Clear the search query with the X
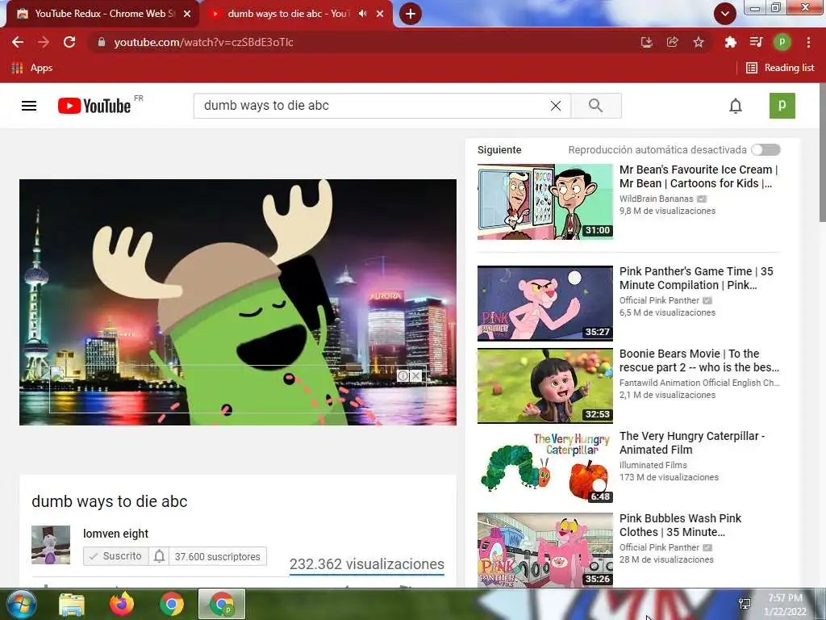This screenshot has height=620, width=826. click(555, 106)
